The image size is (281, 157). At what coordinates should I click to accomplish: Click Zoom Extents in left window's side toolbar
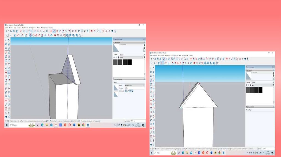click(x=6, y=108)
